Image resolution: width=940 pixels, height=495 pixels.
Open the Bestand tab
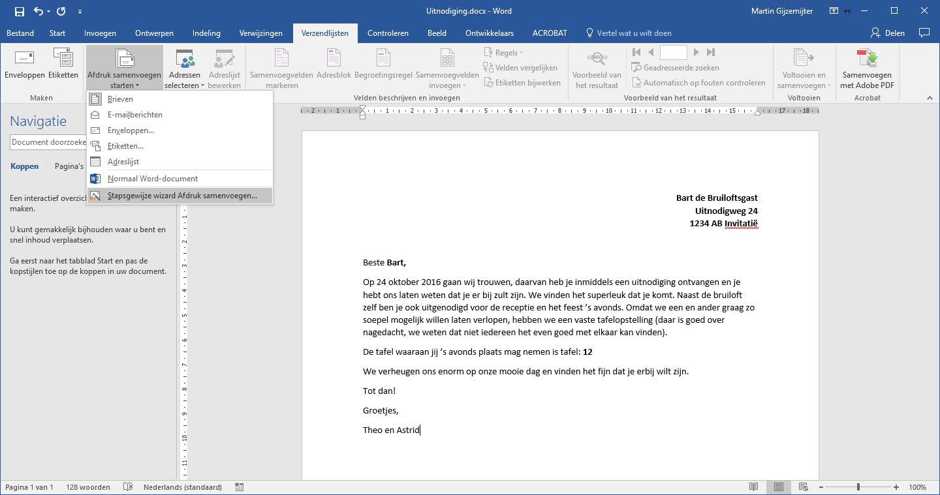pos(20,33)
